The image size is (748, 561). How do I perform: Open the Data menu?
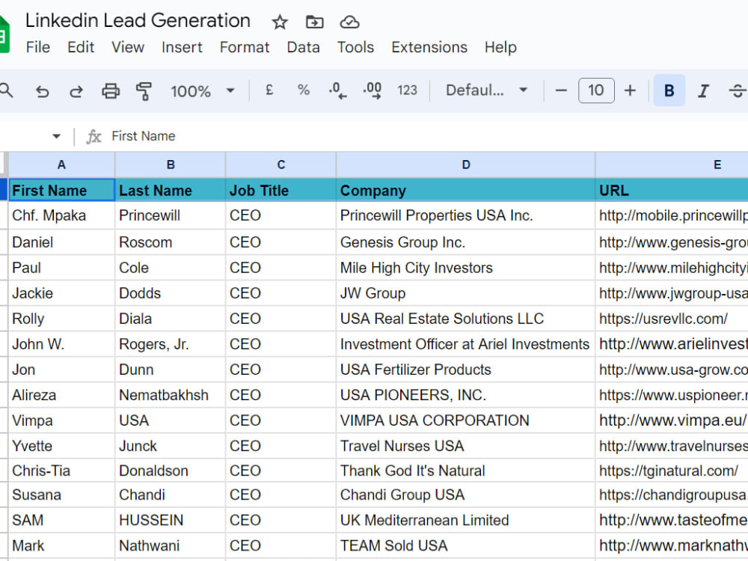(303, 47)
